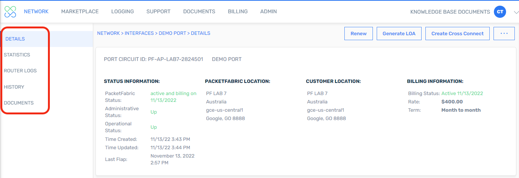This screenshot has height=178, width=519.
Task: Open the Billing menu
Action: [238, 12]
